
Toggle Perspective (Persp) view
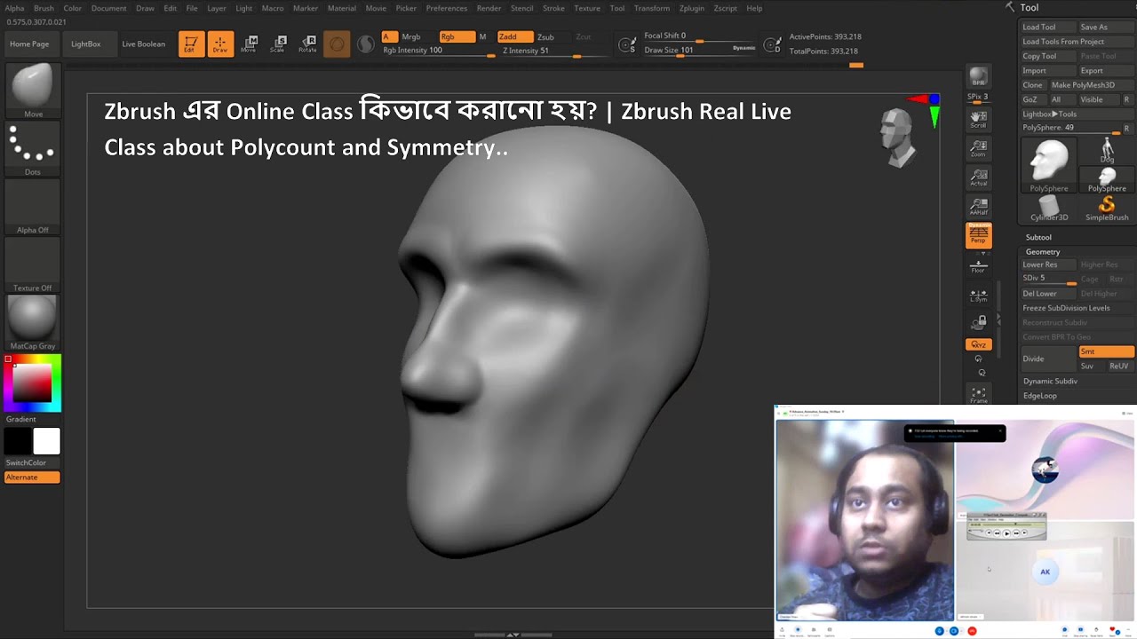[x=978, y=235]
